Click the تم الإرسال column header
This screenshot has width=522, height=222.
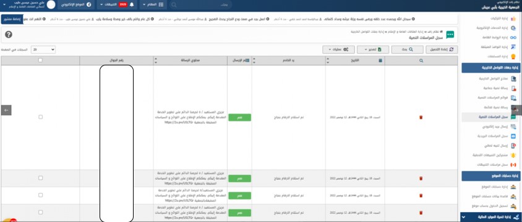coord(240,60)
